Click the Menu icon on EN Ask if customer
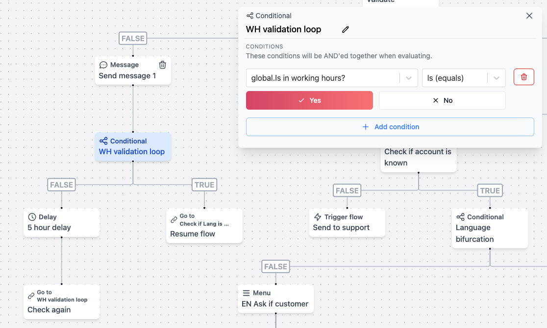 pos(245,292)
